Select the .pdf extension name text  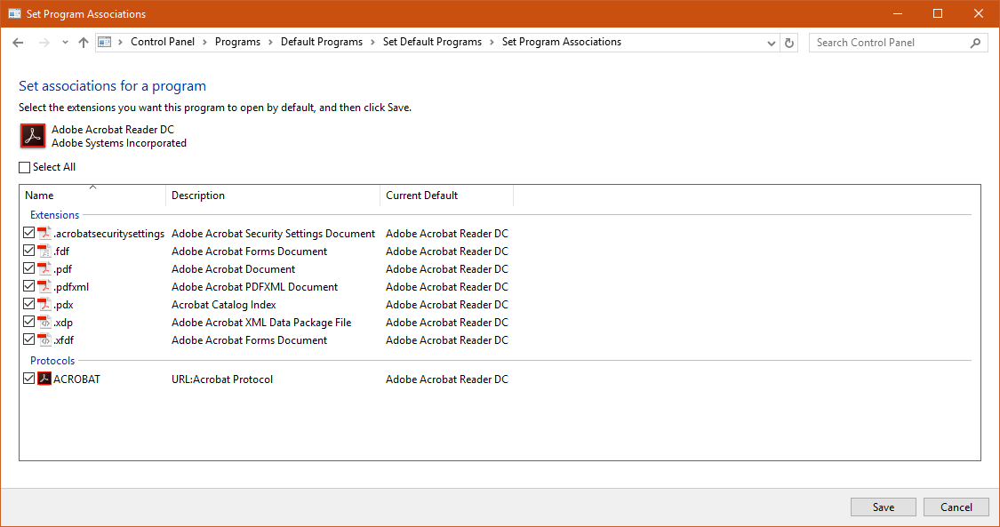(x=62, y=269)
